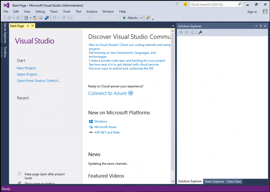This screenshot has width=270, height=192.
Task: Enable Keep page open after project loads
Action: [20, 174]
